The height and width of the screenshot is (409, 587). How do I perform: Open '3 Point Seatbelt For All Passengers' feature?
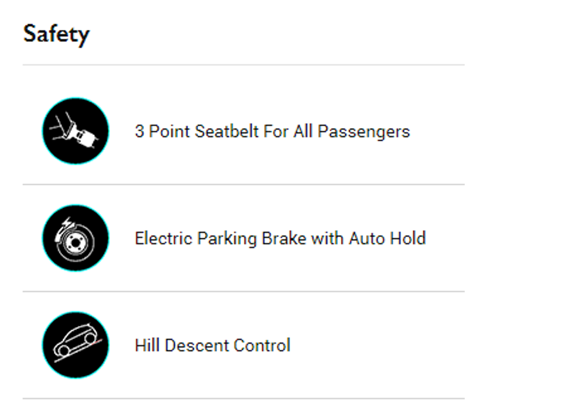coord(272,132)
